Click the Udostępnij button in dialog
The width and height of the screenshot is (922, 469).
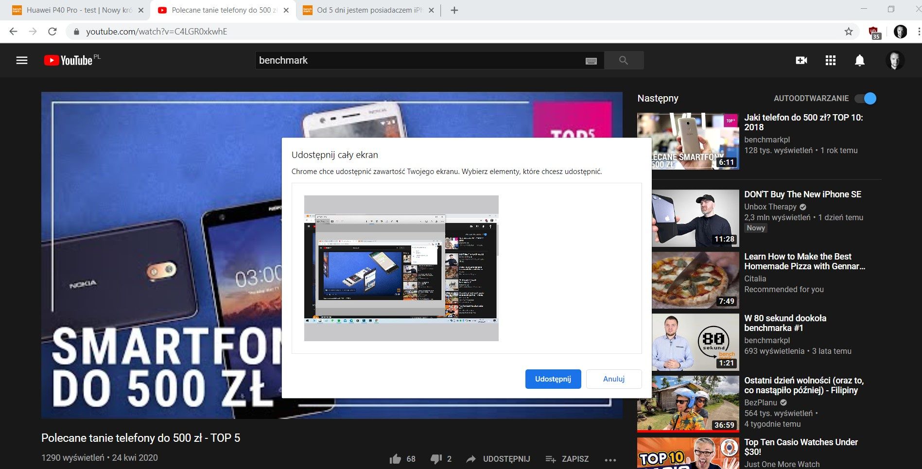point(553,379)
